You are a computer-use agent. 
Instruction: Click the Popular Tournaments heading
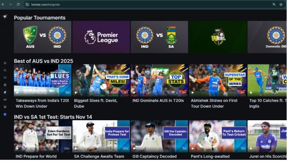(x=40, y=18)
